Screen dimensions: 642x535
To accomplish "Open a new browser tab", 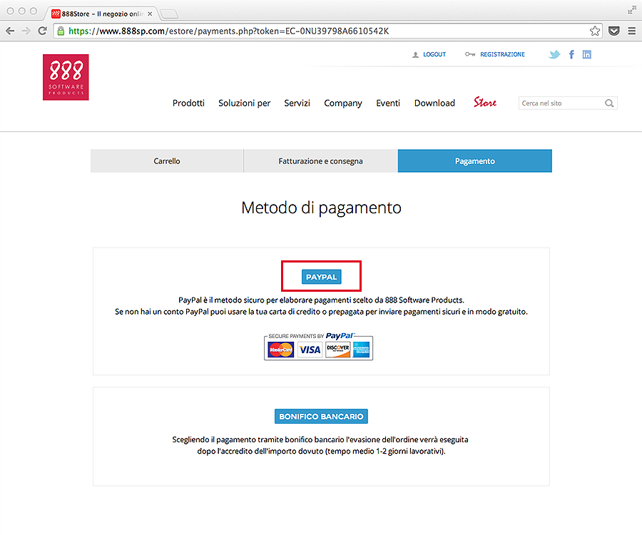I will [168, 14].
